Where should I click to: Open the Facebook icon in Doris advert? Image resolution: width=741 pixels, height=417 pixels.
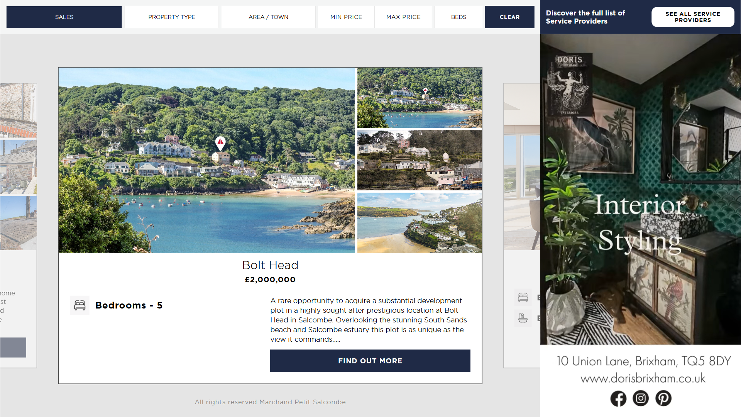(x=618, y=398)
